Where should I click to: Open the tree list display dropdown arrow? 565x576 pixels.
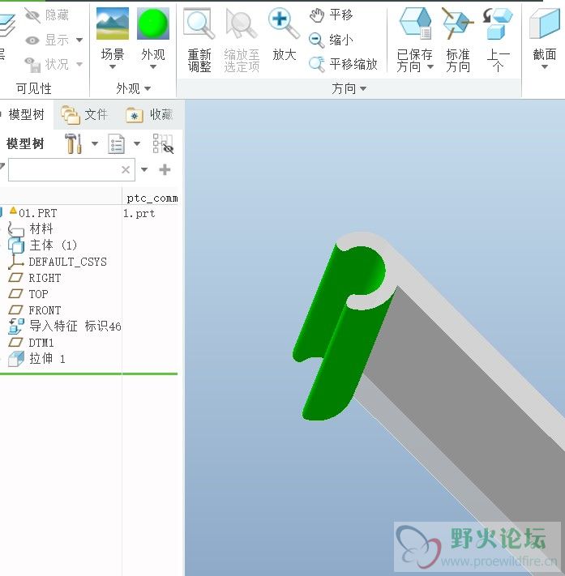[137, 143]
